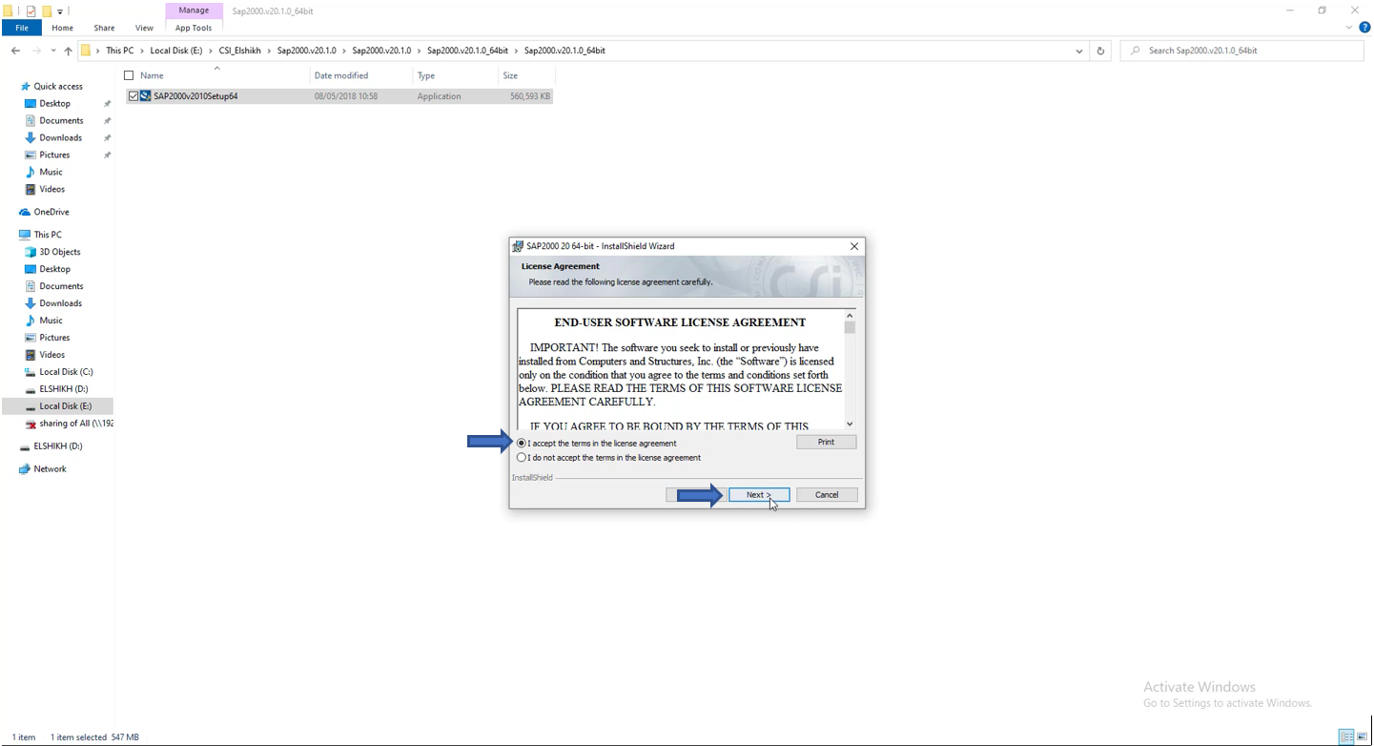The width and height of the screenshot is (1374, 746).
Task: Open the disconnected sharing of All network drive
Action: pos(30,424)
